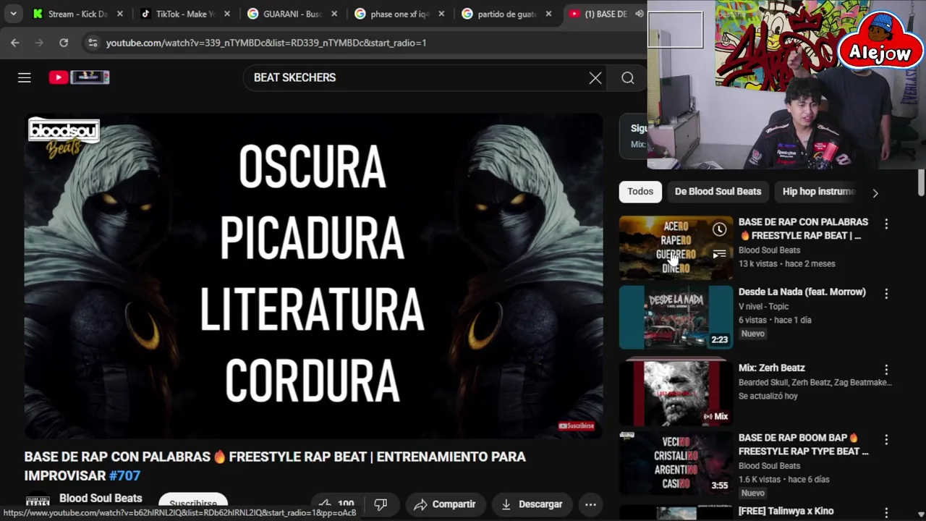926x521 pixels.
Task: Add ACERO RAPERO video to queue
Action: coord(719,254)
